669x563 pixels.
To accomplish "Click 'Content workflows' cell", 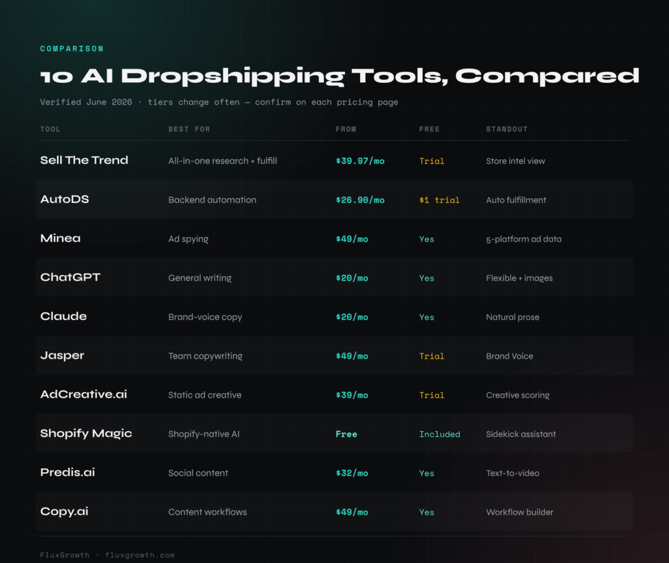I will (x=207, y=512).
